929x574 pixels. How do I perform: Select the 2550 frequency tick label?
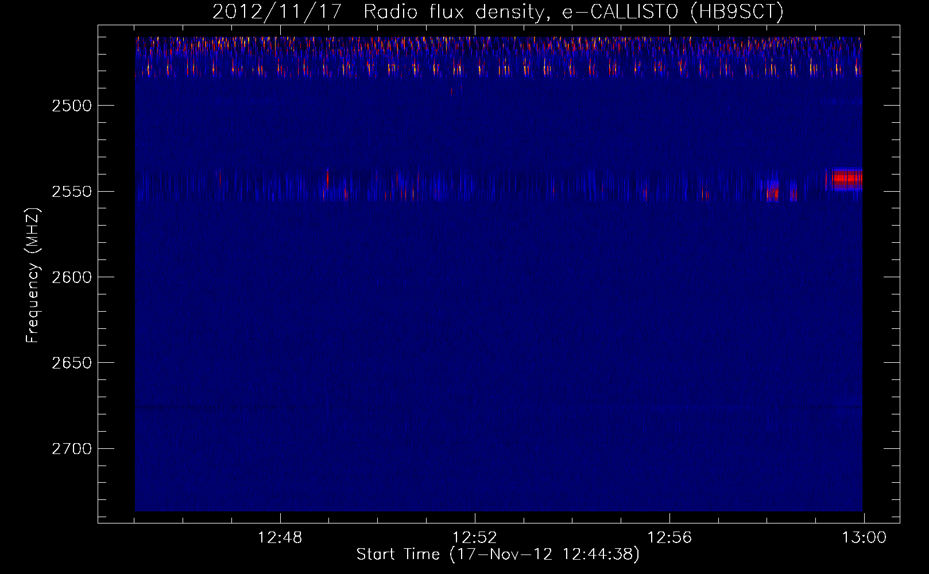[71, 191]
